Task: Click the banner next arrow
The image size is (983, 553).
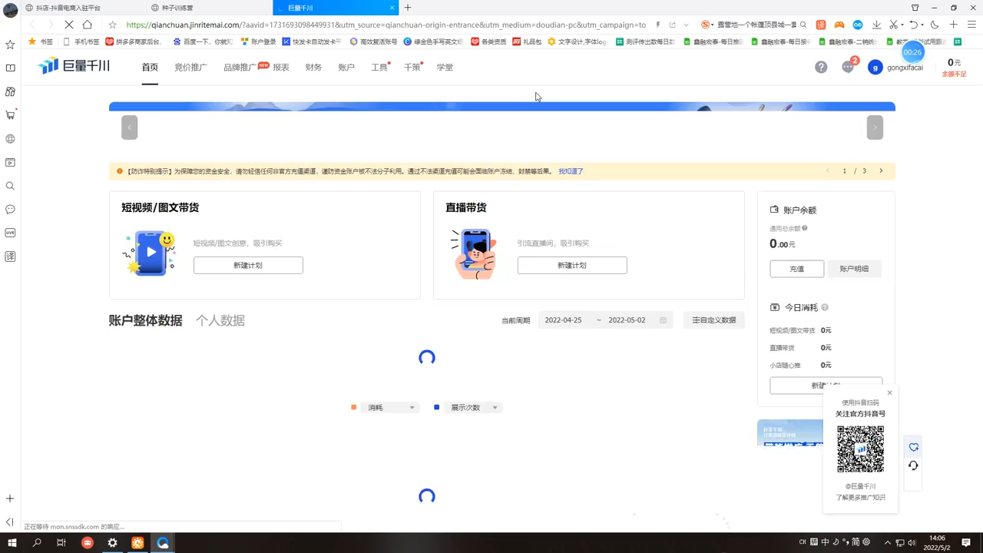Action: point(875,127)
